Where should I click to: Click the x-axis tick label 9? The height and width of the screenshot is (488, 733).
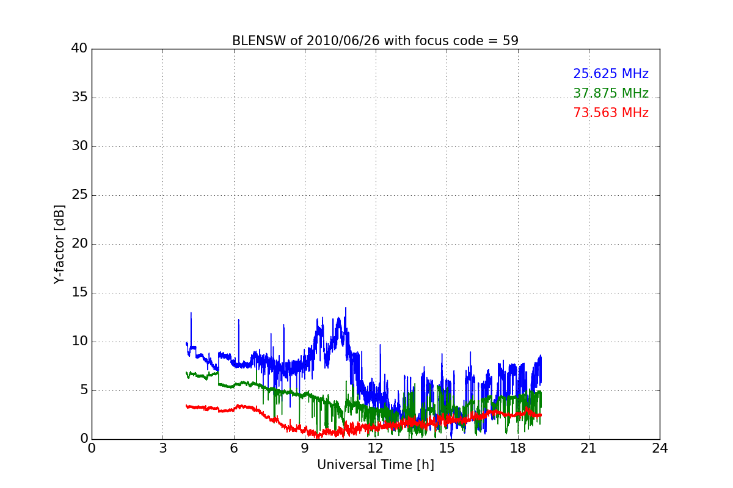305,448
